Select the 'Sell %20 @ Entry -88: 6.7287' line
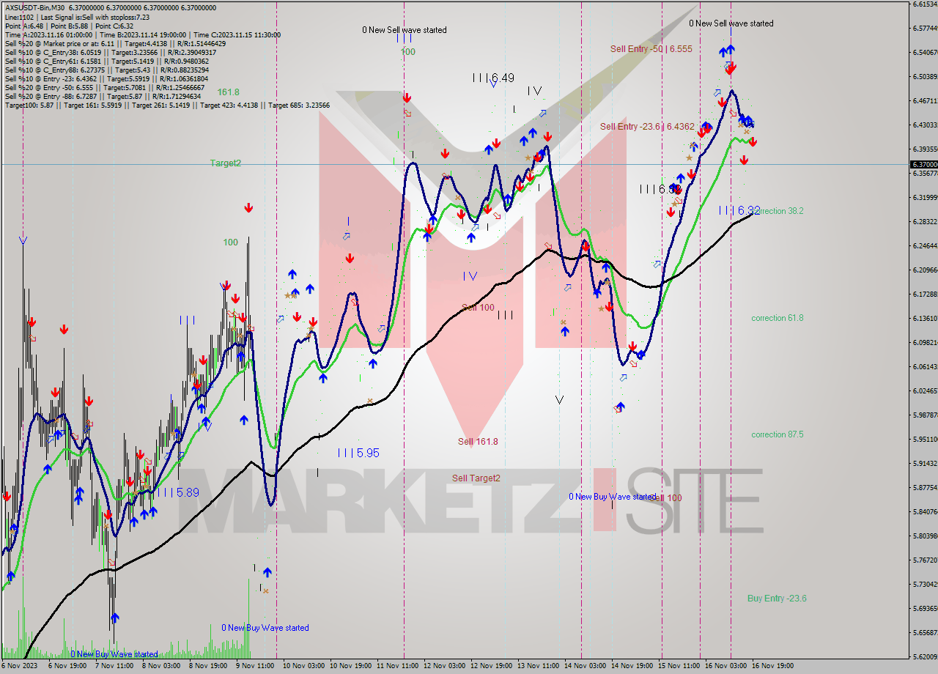 [x=103, y=96]
